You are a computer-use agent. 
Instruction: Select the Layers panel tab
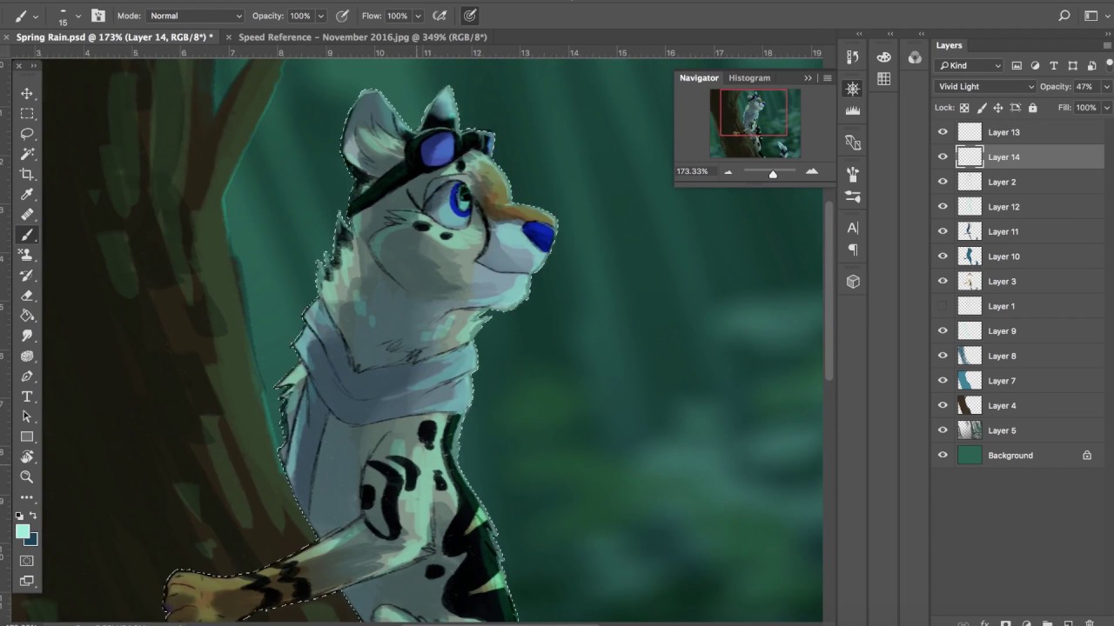[950, 45]
